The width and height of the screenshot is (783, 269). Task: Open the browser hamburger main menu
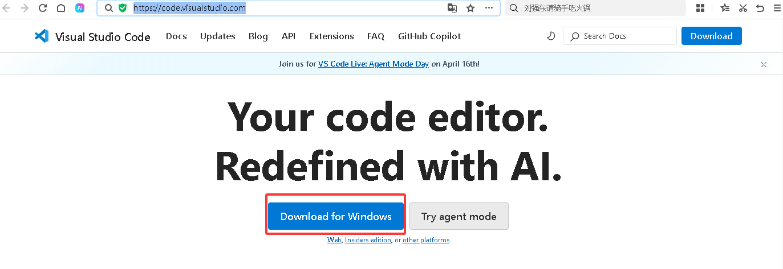pos(777,8)
